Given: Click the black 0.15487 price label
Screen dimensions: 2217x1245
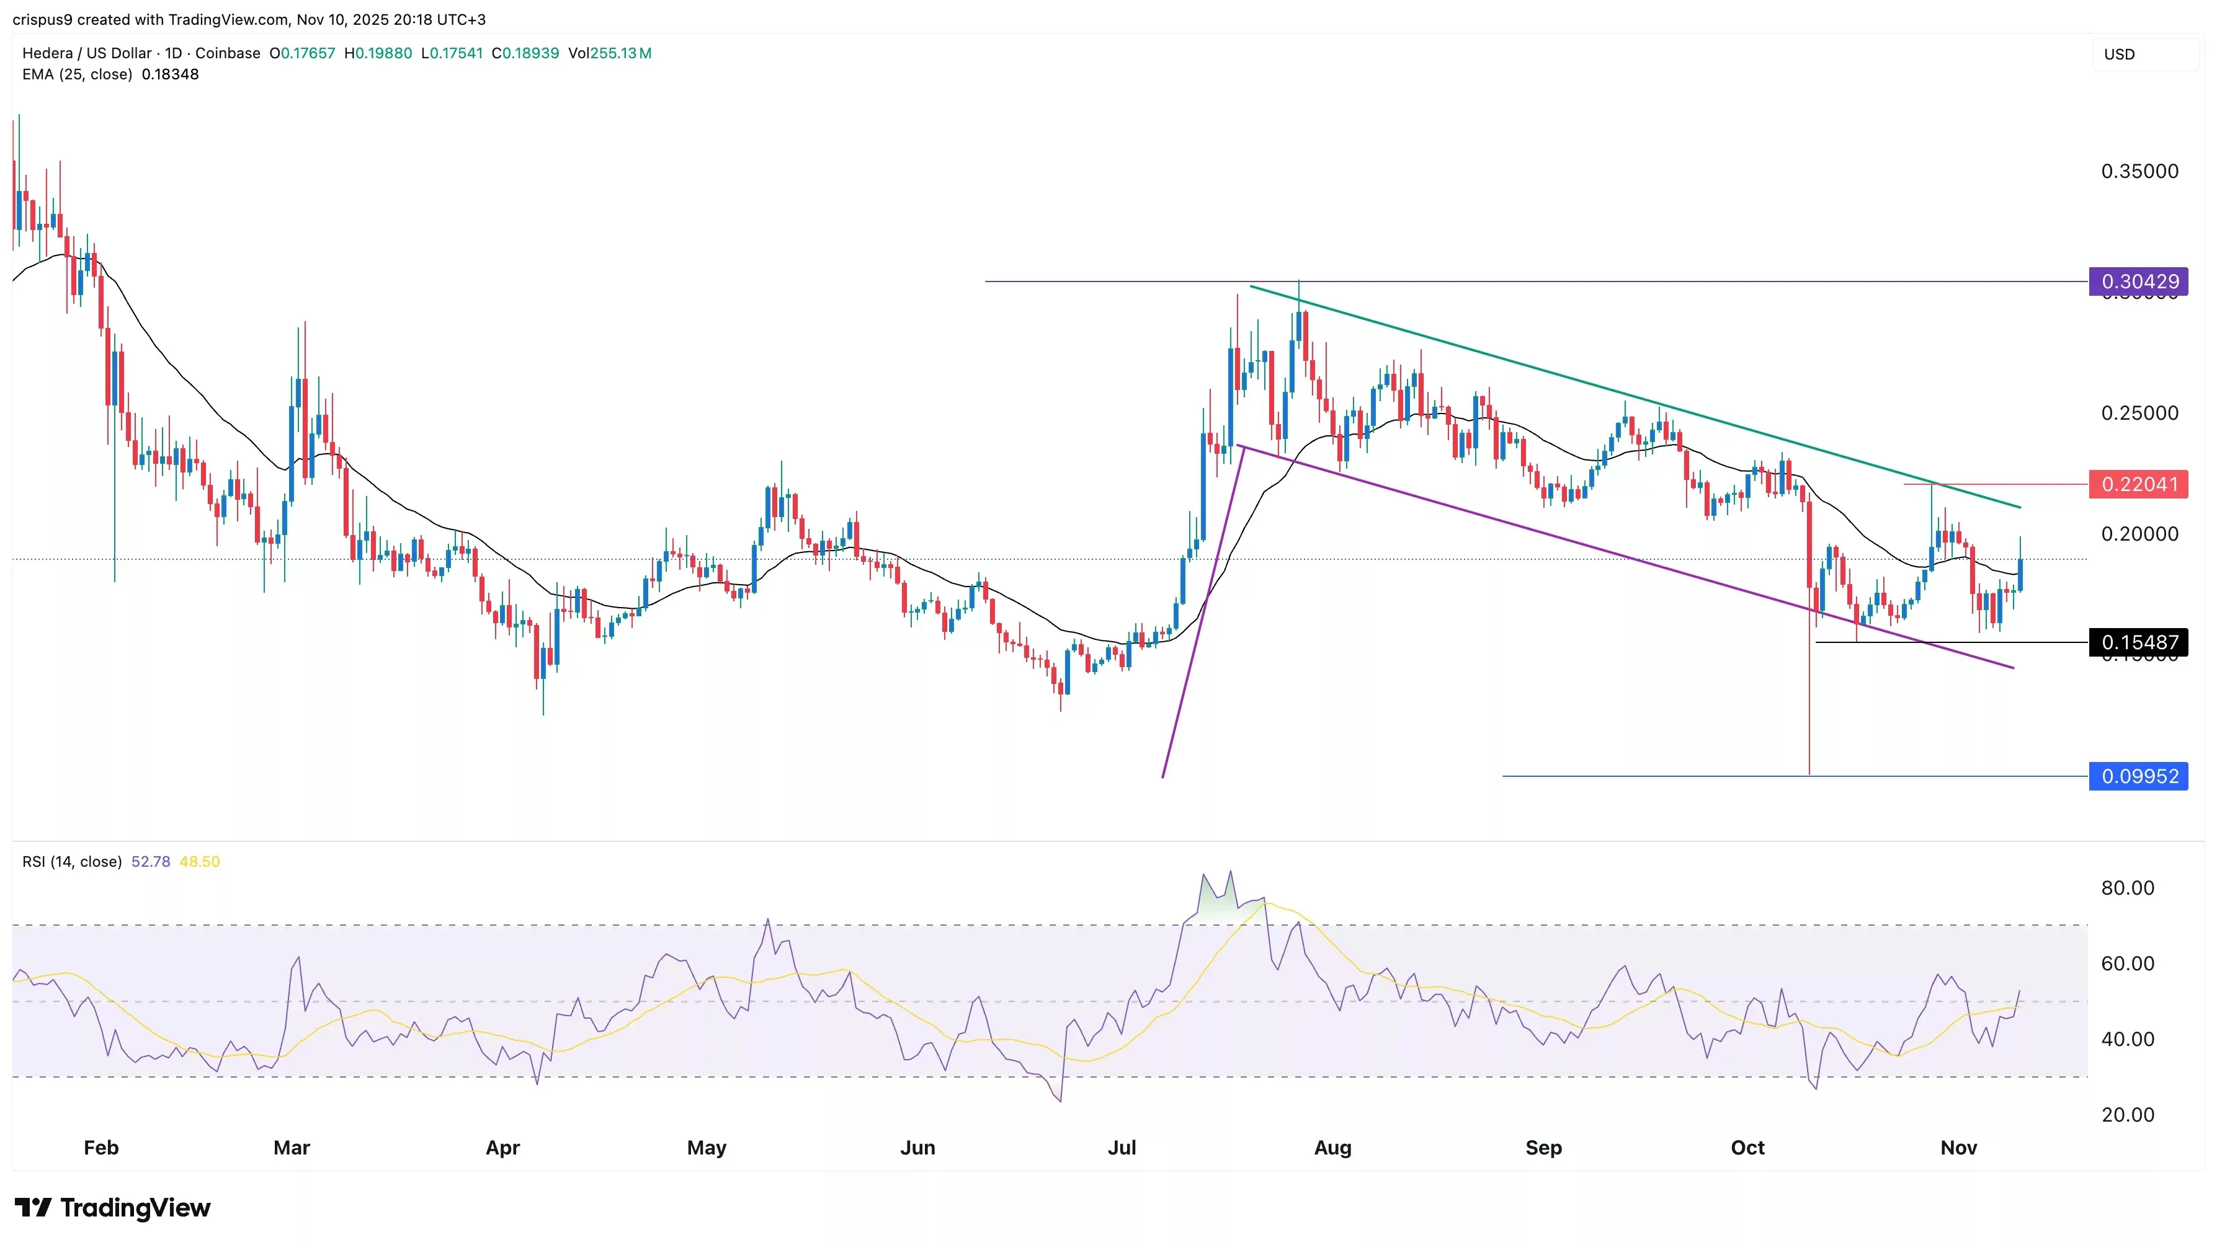Looking at the screenshot, I should 2139,642.
